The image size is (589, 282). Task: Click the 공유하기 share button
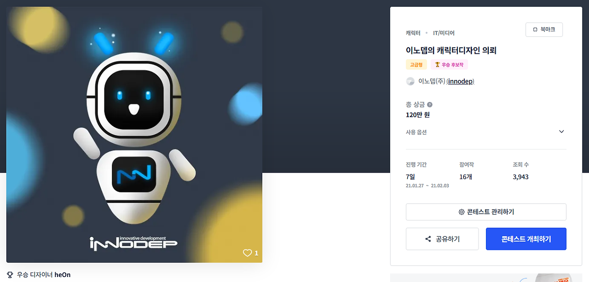tap(442, 239)
